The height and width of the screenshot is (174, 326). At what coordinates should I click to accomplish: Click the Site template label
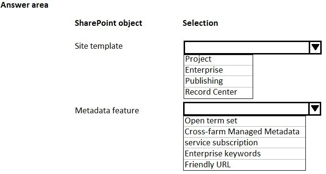(x=99, y=46)
